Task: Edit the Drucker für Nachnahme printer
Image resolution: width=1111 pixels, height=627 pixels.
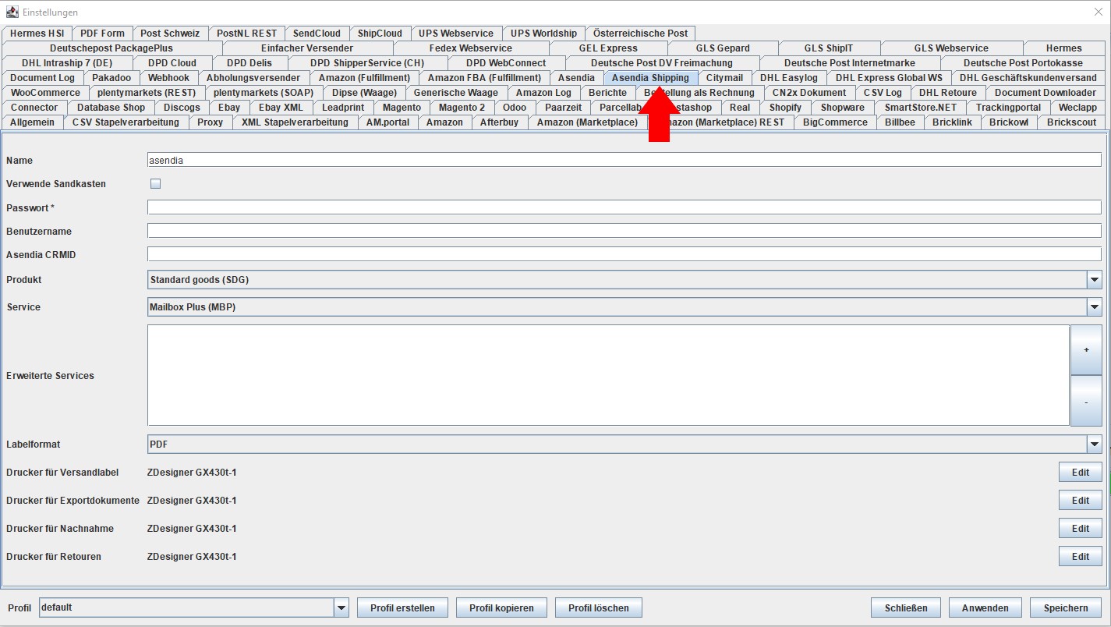Action: coord(1080,529)
